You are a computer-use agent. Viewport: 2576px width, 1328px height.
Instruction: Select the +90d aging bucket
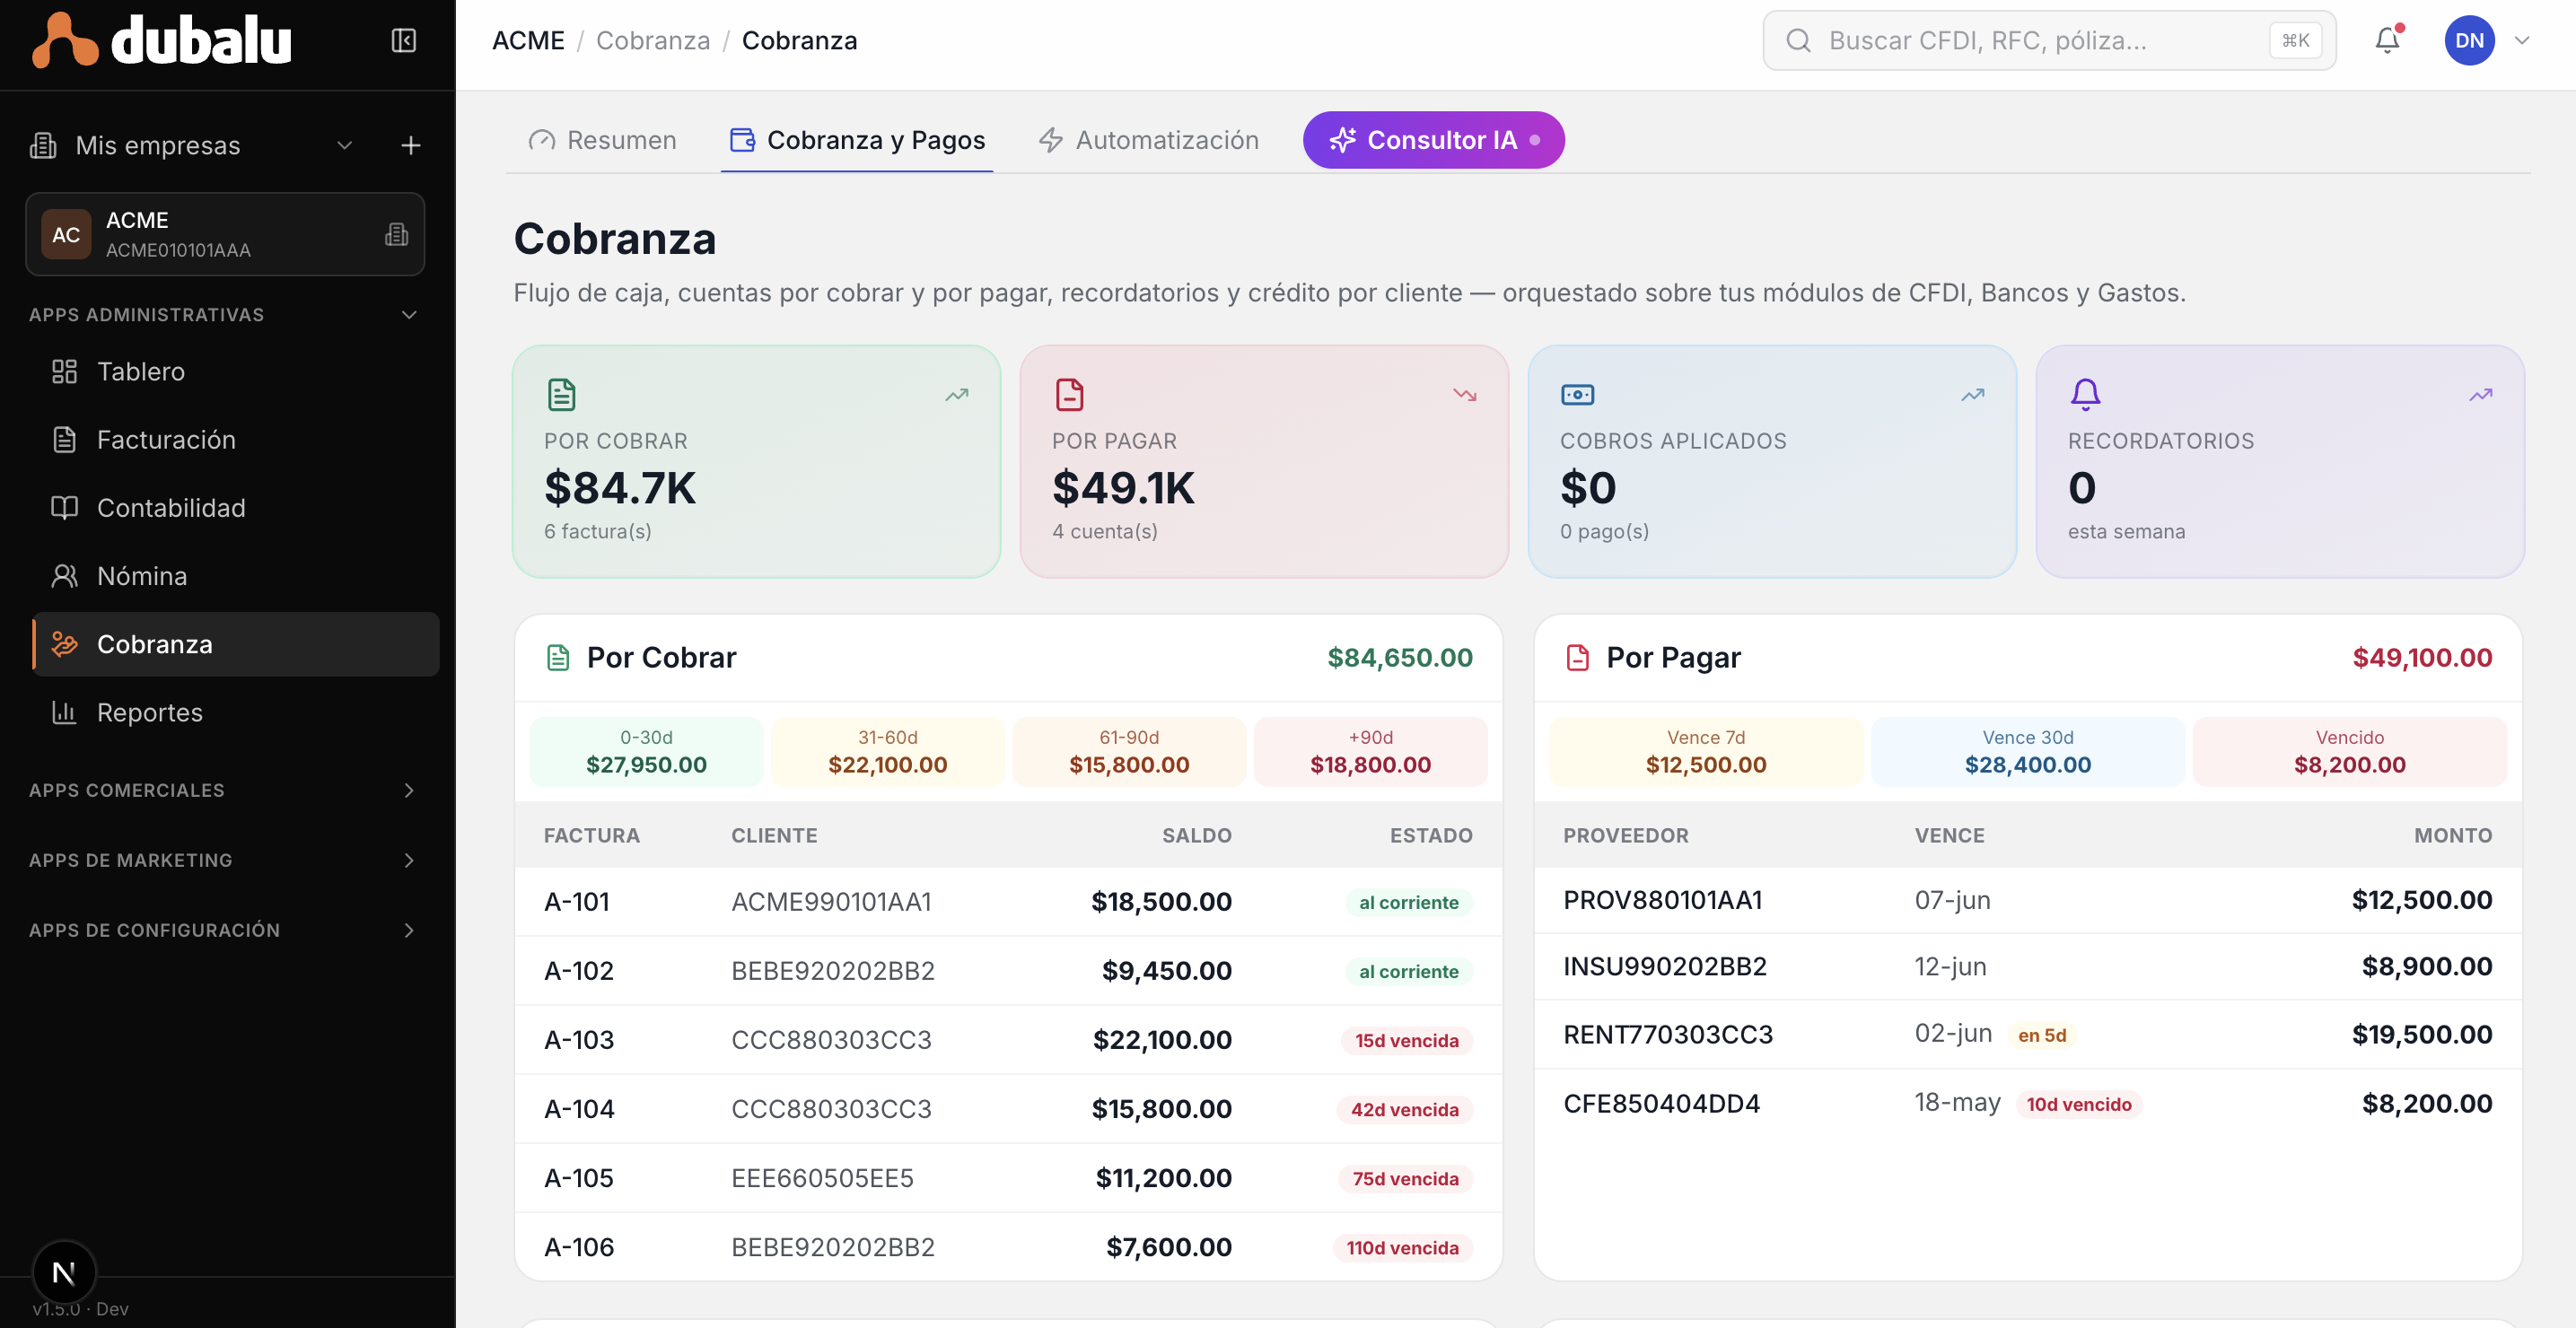[1370, 752]
